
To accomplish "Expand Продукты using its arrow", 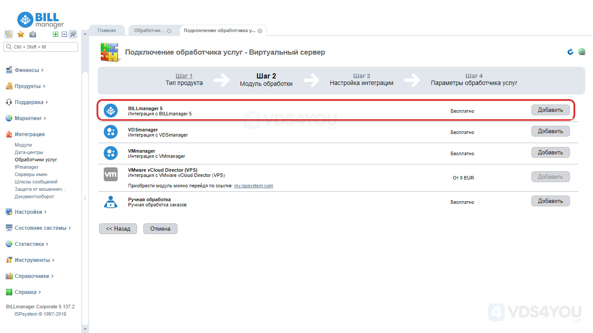I will [44, 86].
